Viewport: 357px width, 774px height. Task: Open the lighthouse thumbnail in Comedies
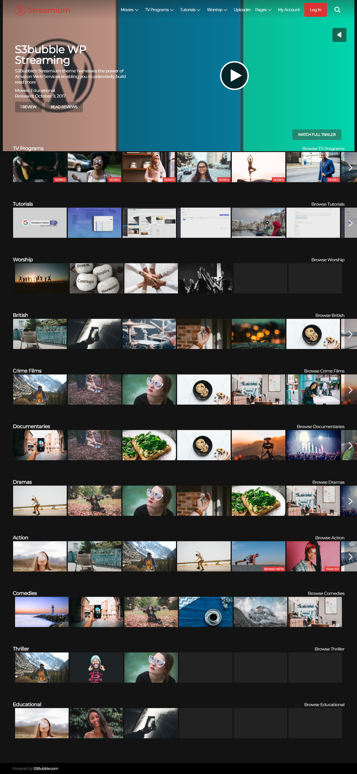click(x=42, y=612)
